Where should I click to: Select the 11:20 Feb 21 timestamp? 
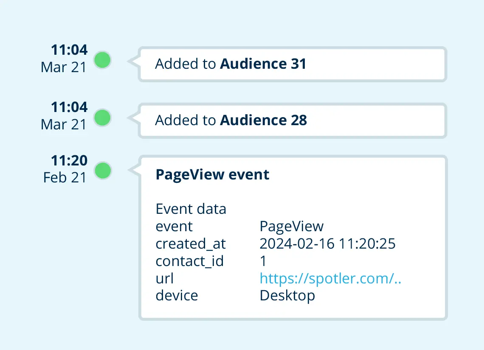click(65, 169)
